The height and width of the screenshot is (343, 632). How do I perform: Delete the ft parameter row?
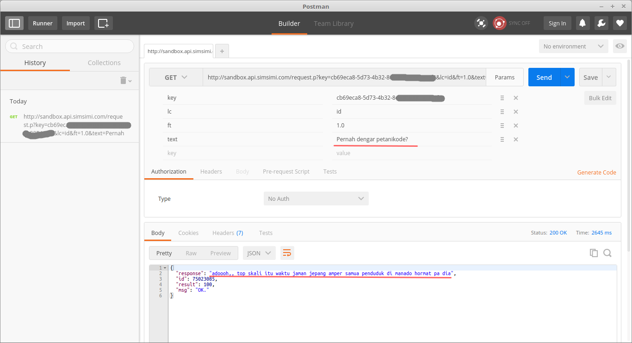(516, 126)
